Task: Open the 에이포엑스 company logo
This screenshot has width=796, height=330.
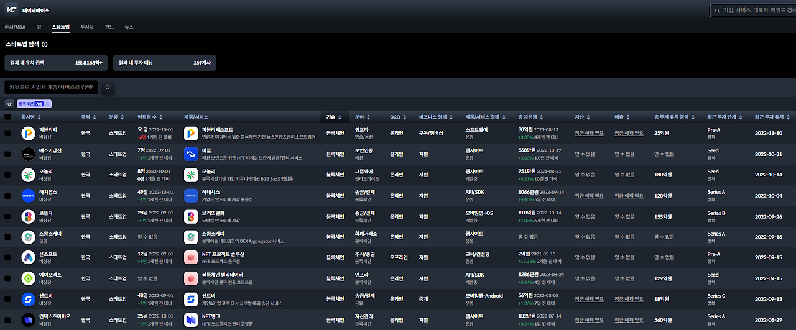Action: tap(29, 278)
